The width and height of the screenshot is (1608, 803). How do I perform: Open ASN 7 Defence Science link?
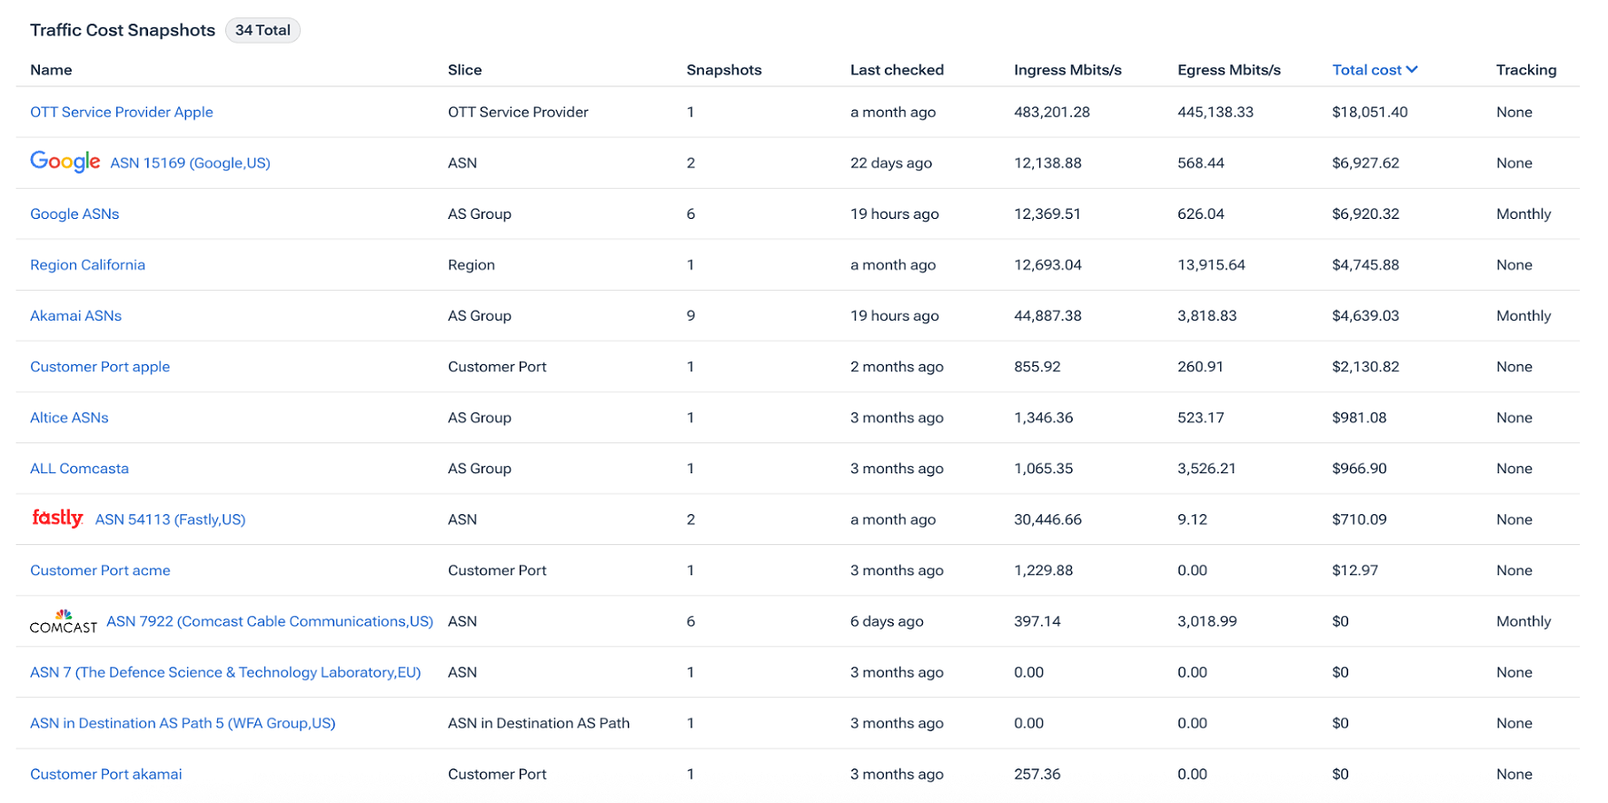click(x=225, y=671)
